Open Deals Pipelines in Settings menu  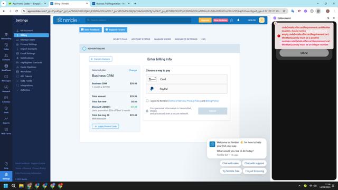[x=28, y=67]
